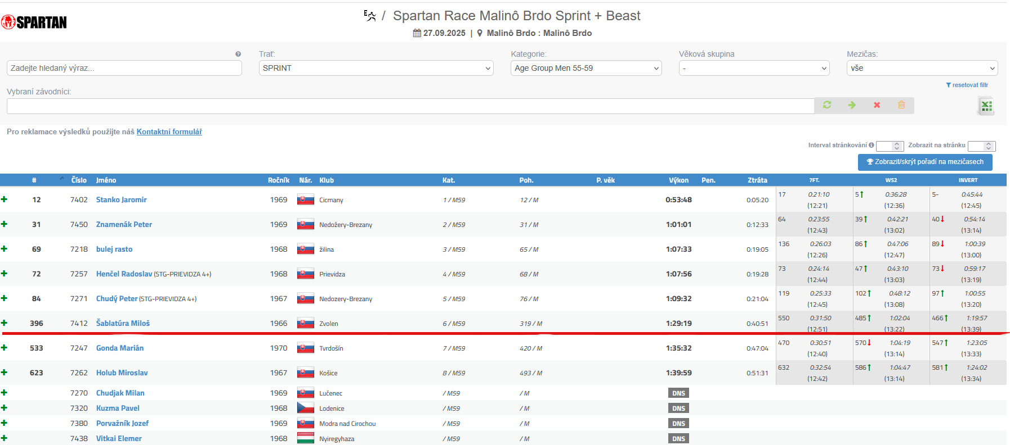
Task: Sort table by Výkon column header
Action: pyautogui.click(x=678, y=180)
